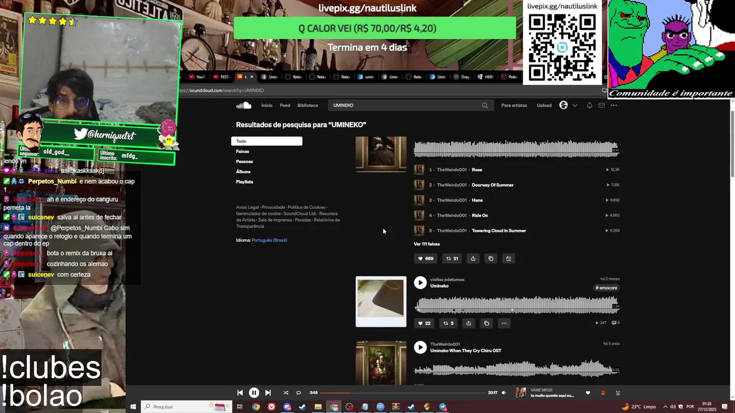Open the visitas póstumas Umineko cover thumbnail

[x=381, y=302]
